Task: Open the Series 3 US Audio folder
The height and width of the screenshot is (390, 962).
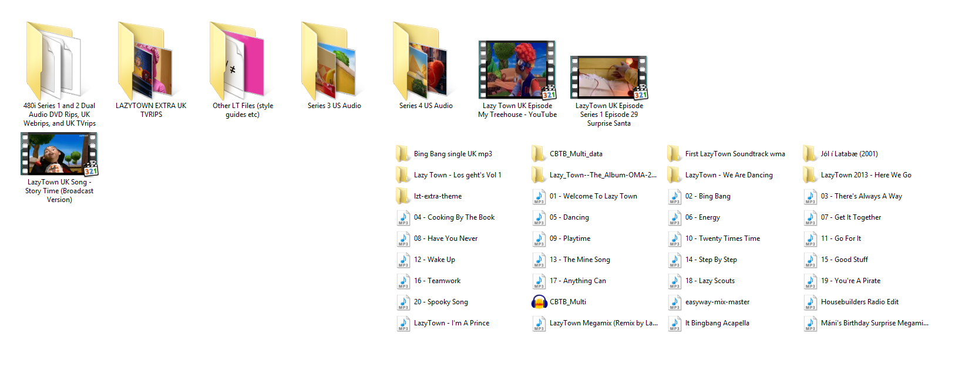Action: [x=334, y=62]
